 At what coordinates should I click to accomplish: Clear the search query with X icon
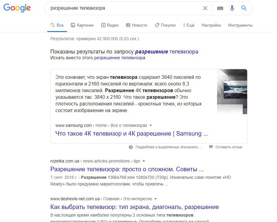(205, 8)
